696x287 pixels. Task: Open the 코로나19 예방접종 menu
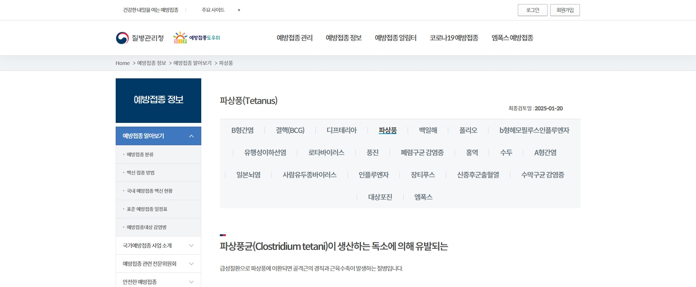pyautogui.click(x=454, y=38)
